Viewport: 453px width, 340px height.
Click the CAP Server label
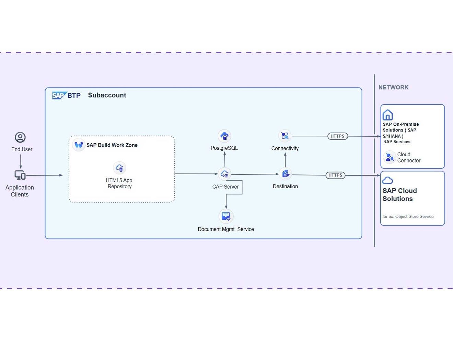pos(225,187)
